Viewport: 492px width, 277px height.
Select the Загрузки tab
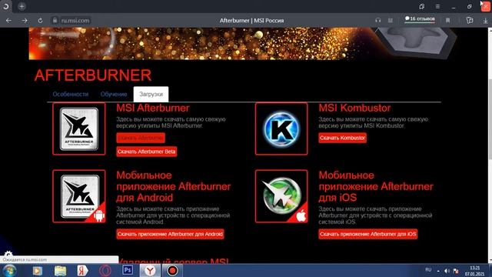(151, 94)
